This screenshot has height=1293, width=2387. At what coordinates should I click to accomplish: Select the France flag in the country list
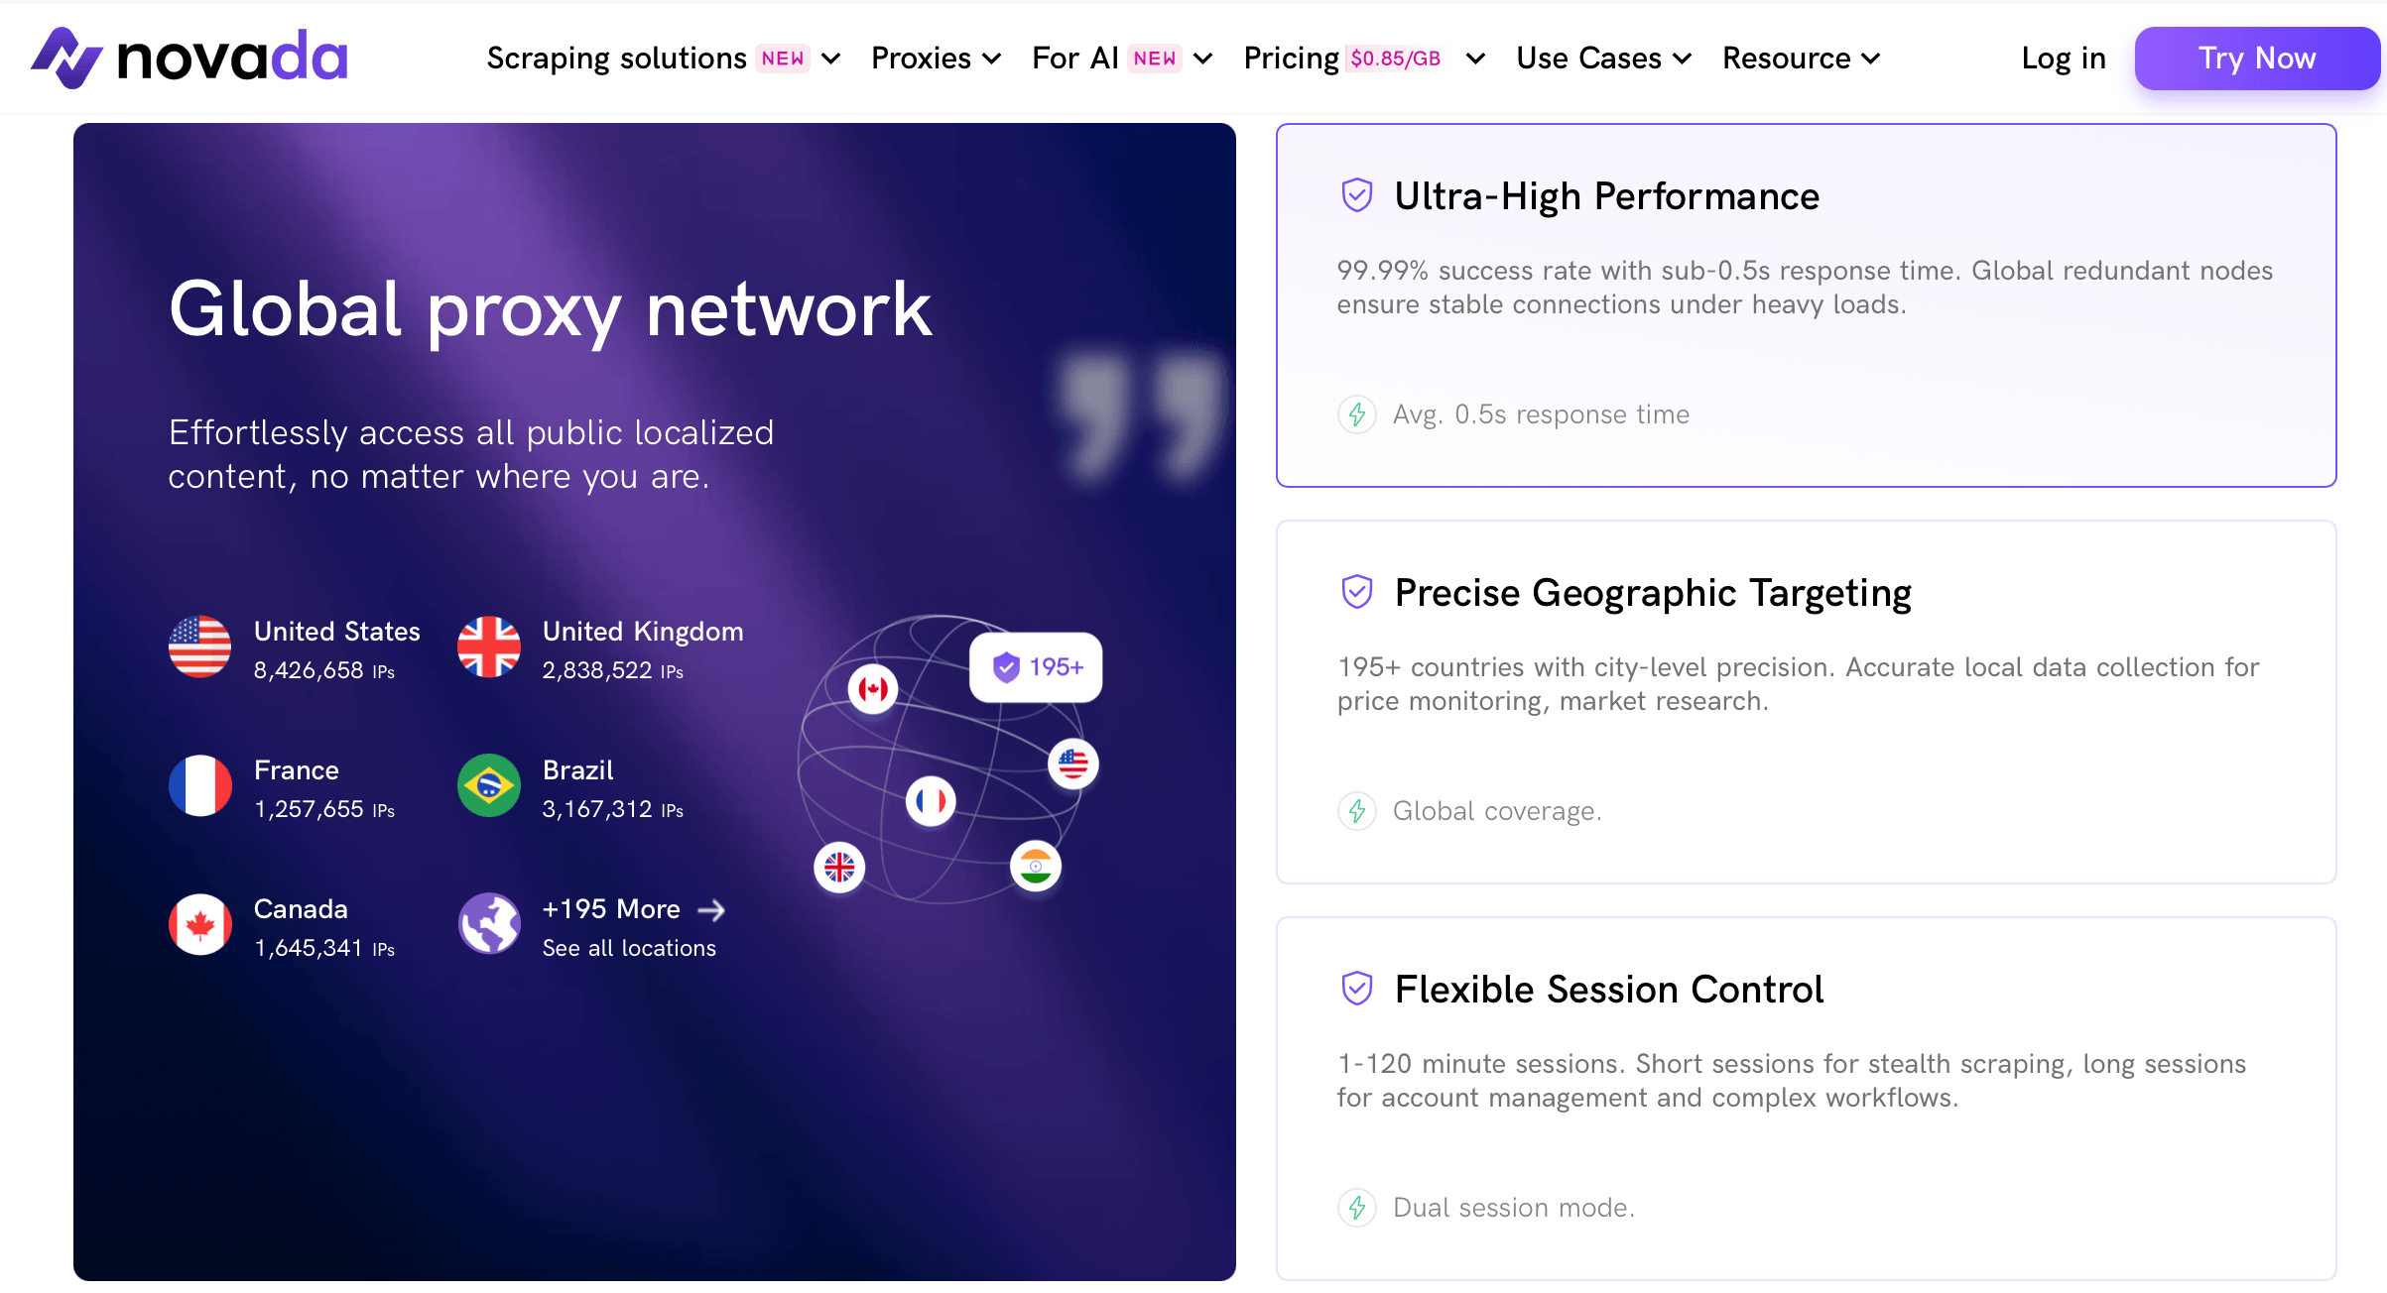pyautogui.click(x=199, y=785)
